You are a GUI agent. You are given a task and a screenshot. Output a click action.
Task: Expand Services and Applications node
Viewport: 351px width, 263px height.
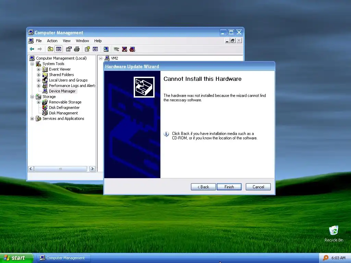(32, 118)
